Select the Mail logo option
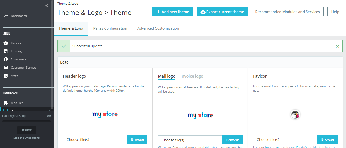Screen dimensions: 346x148 pos(167,76)
